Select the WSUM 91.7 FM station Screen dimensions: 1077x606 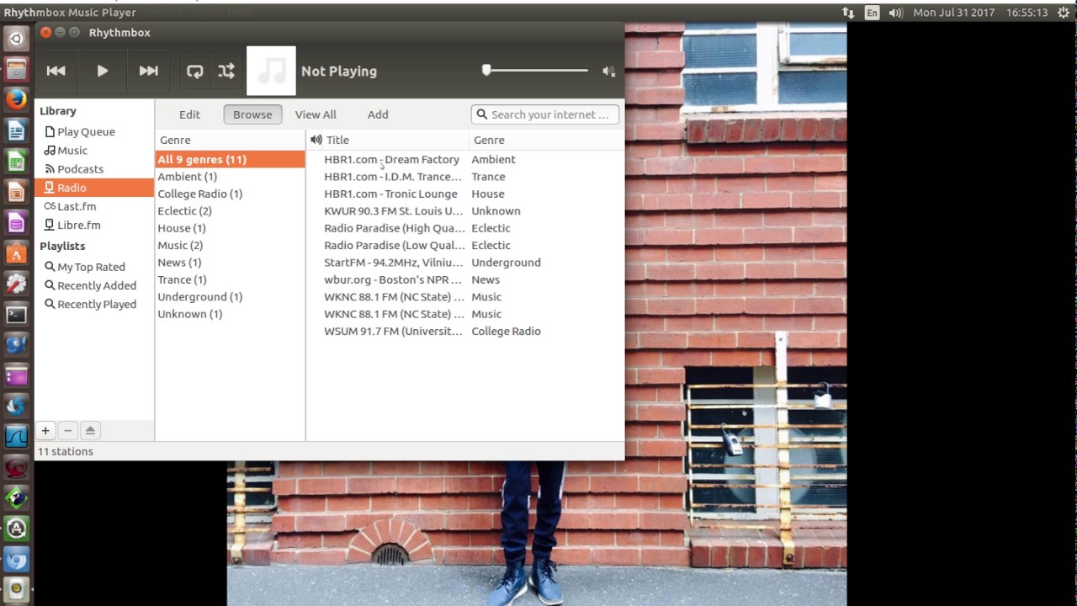coord(466,332)
